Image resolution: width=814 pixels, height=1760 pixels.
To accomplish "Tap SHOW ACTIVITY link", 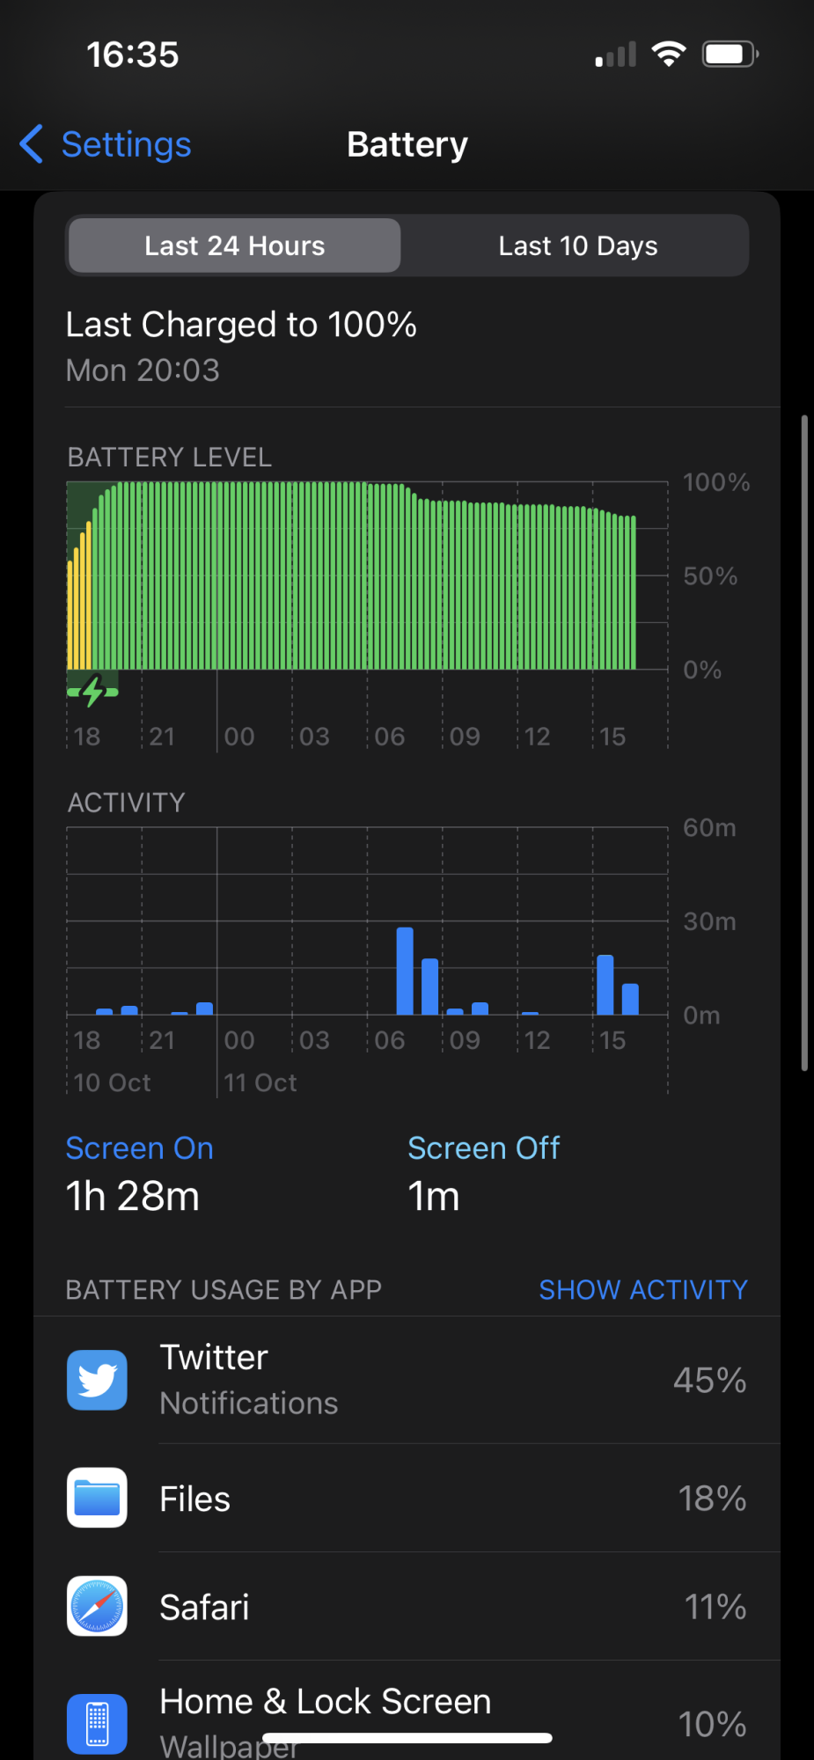I will (643, 1289).
